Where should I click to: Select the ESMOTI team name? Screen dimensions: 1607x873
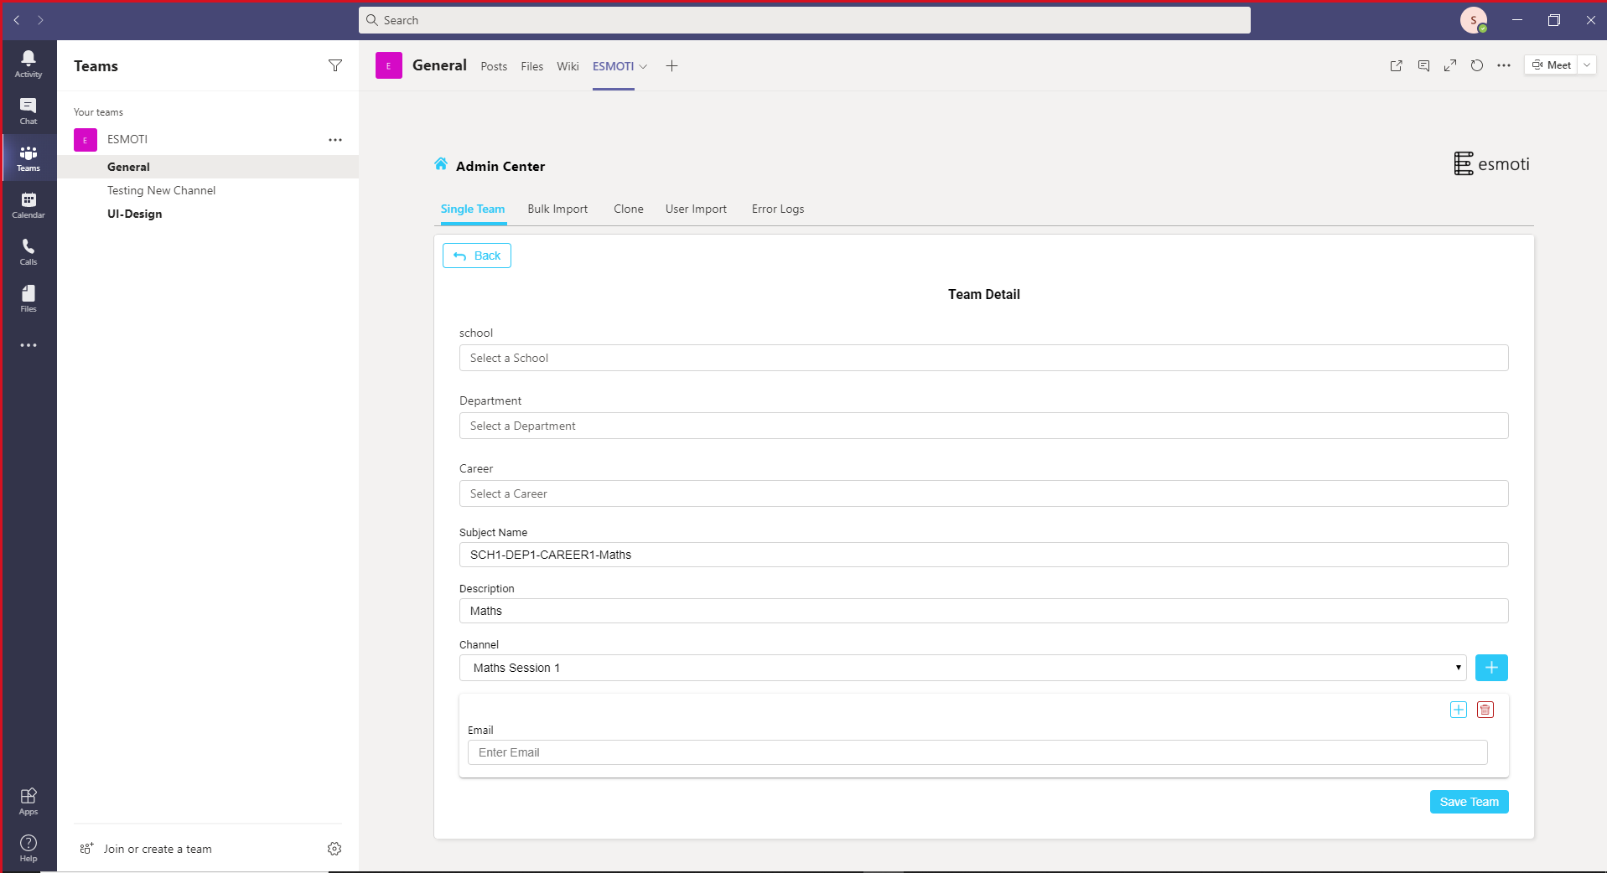click(127, 140)
